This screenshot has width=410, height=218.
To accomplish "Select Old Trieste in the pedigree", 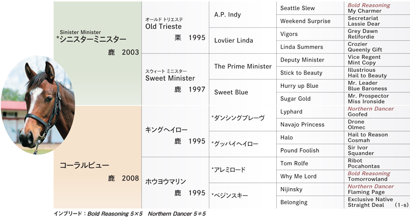I will click(175, 28).
